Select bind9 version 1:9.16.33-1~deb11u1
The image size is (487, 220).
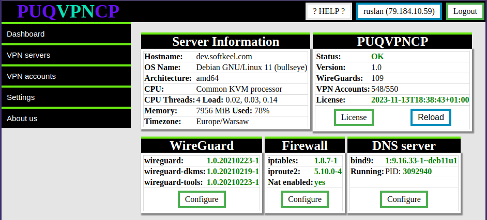click(x=421, y=161)
